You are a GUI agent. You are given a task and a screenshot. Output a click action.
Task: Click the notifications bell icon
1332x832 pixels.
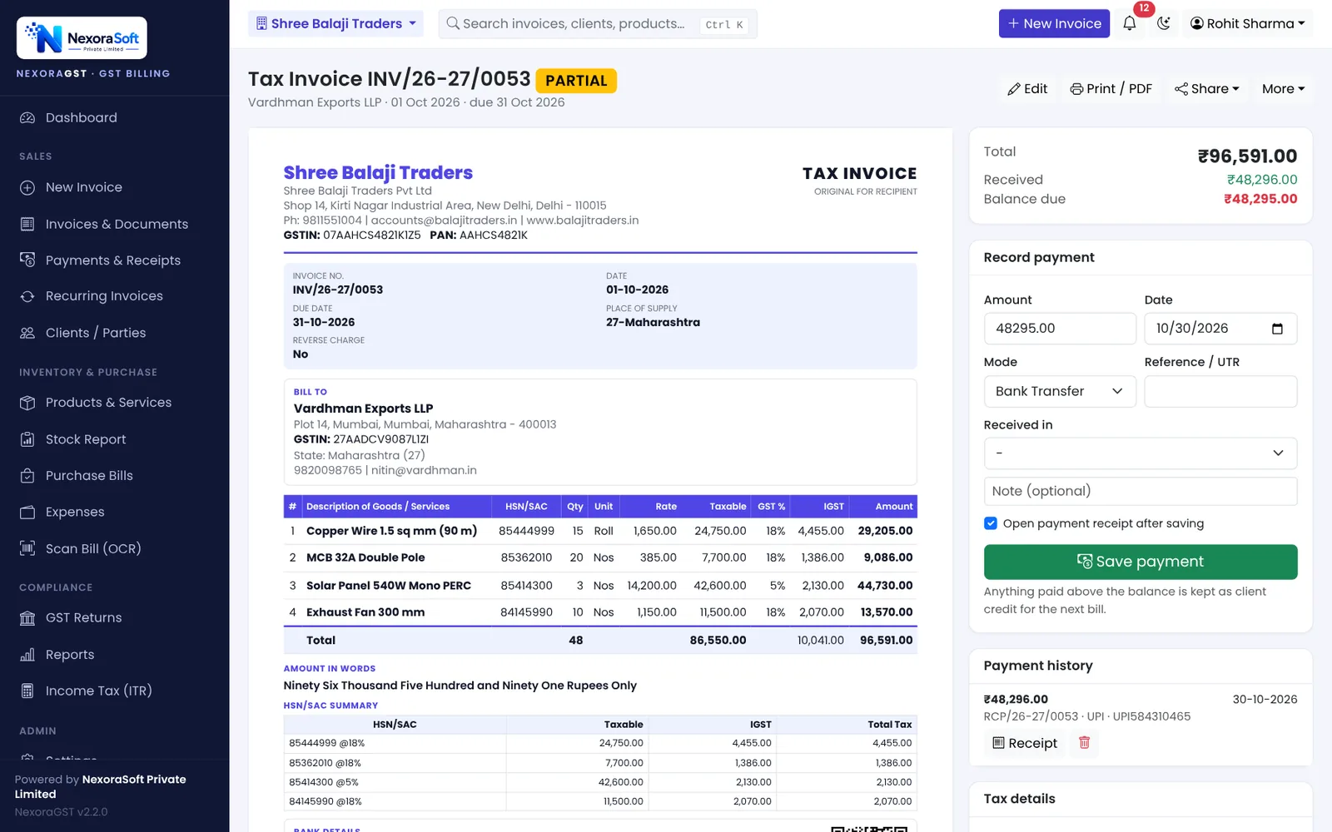click(1129, 23)
